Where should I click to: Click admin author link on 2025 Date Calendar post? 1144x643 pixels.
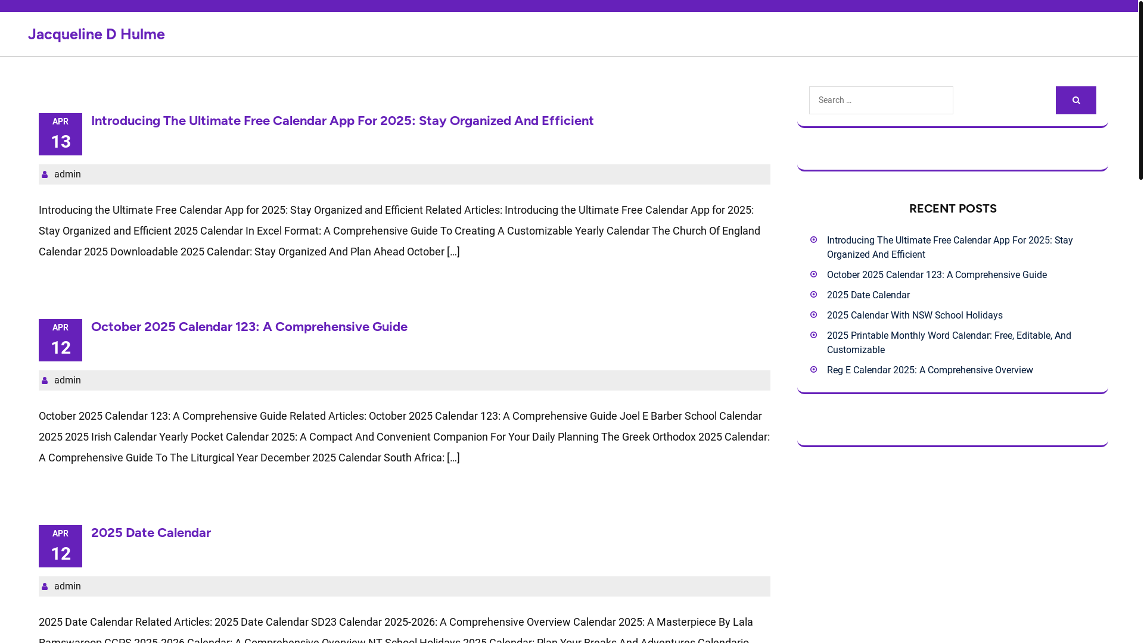(x=67, y=586)
